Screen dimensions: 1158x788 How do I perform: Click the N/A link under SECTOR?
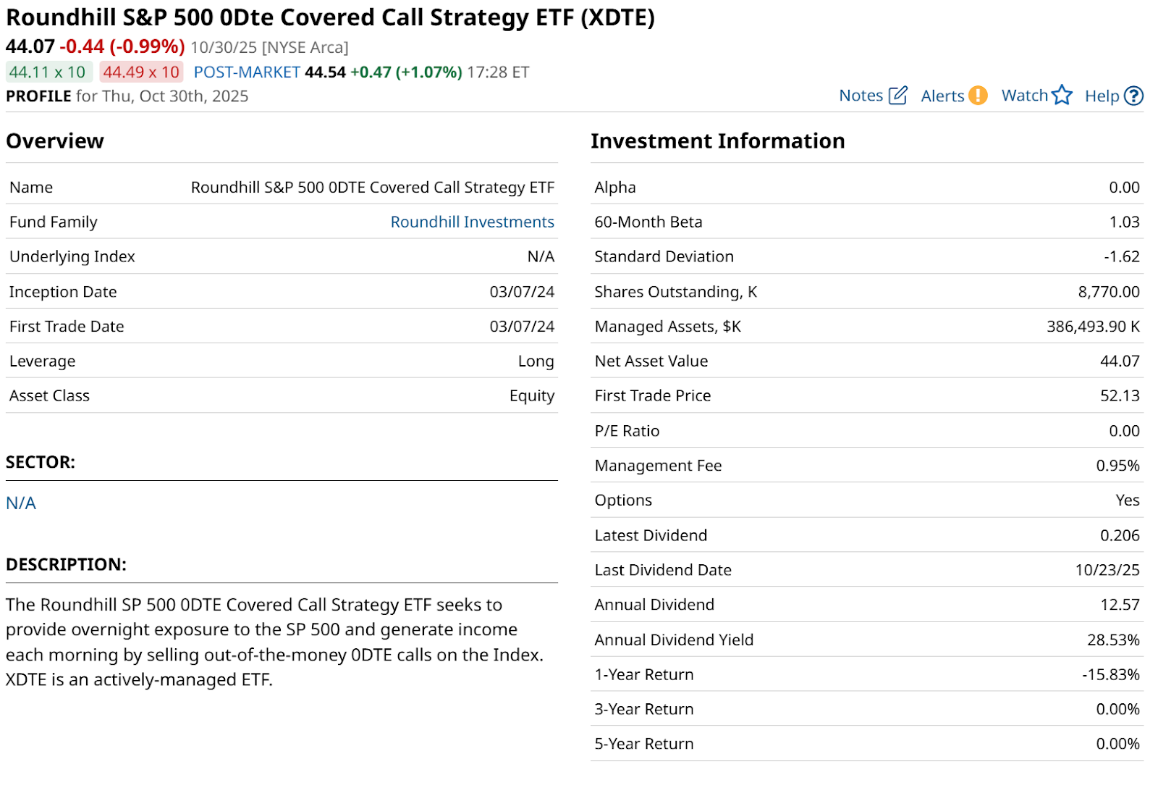click(x=21, y=503)
